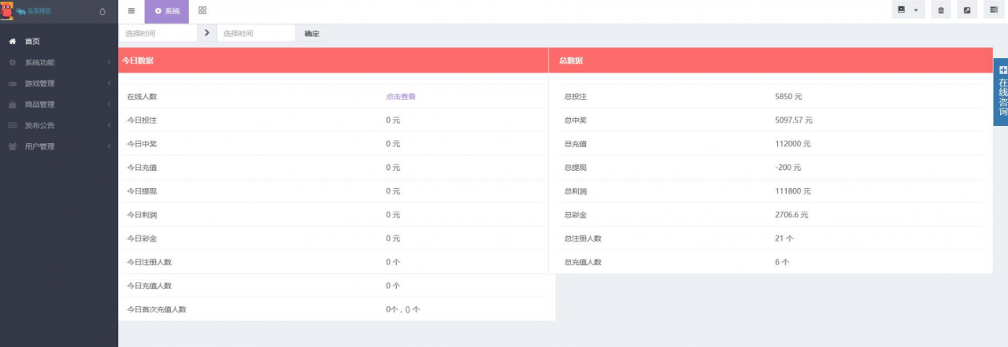Click the 总充值人数 value 6 个
Viewport: 1008px width, 347px height.
click(x=782, y=262)
